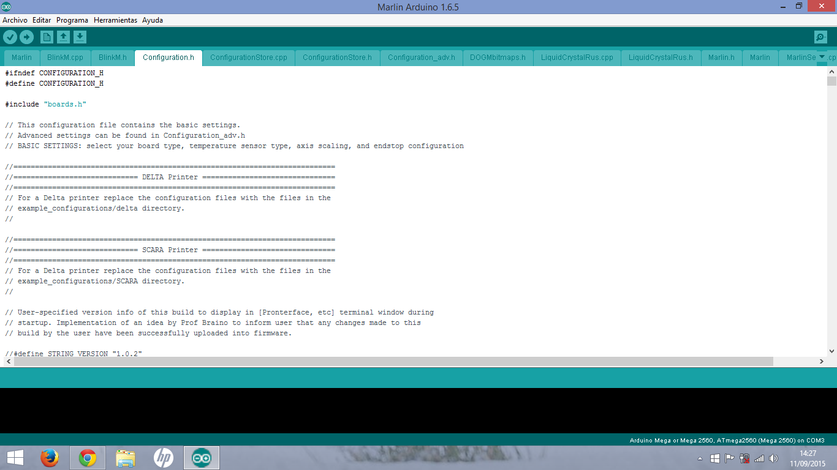Click the STRING_VERSION "1.0.2" line
The height and width of the screenshot is (470, 837).
click(x=74, y=354)
